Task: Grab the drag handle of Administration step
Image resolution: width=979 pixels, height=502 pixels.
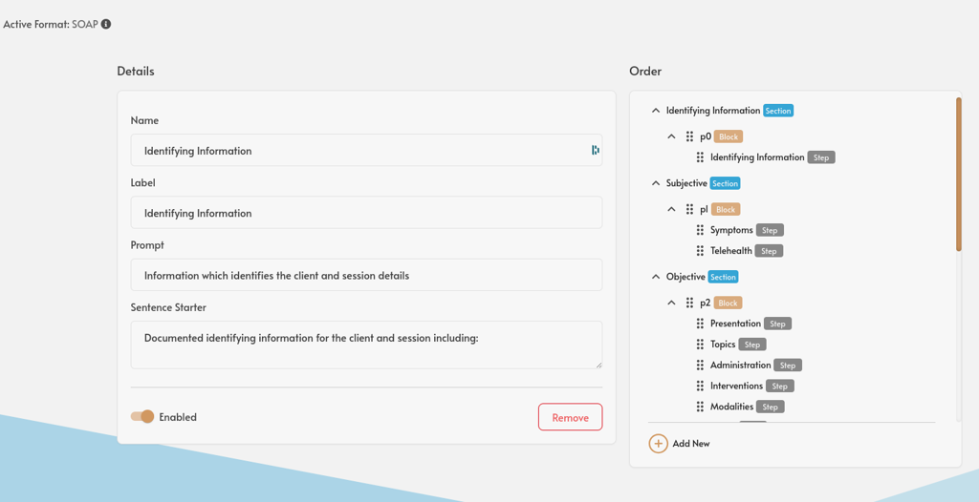Action: coord(700,365)
